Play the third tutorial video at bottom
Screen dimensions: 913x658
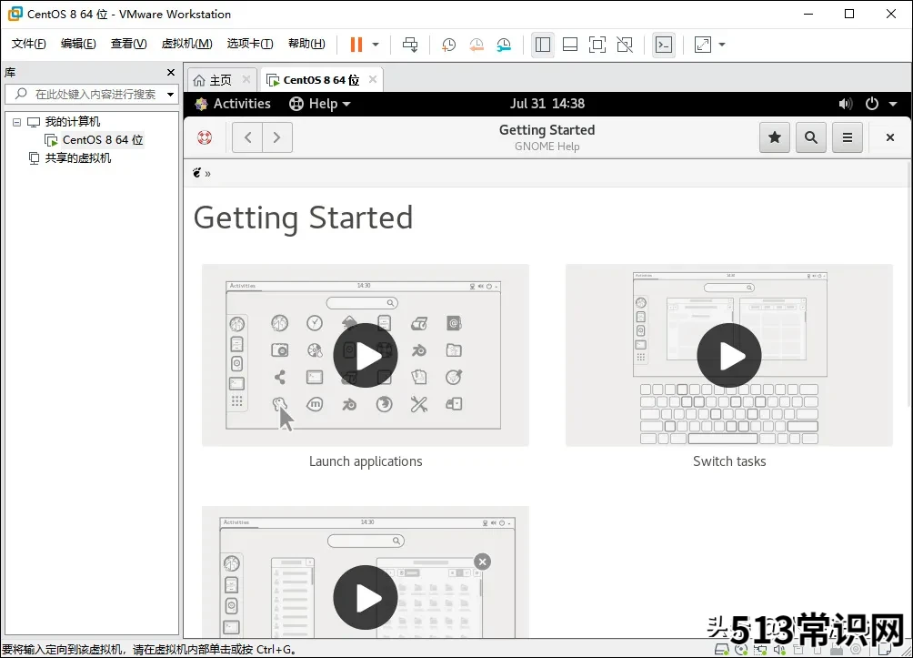click(365, 597)
